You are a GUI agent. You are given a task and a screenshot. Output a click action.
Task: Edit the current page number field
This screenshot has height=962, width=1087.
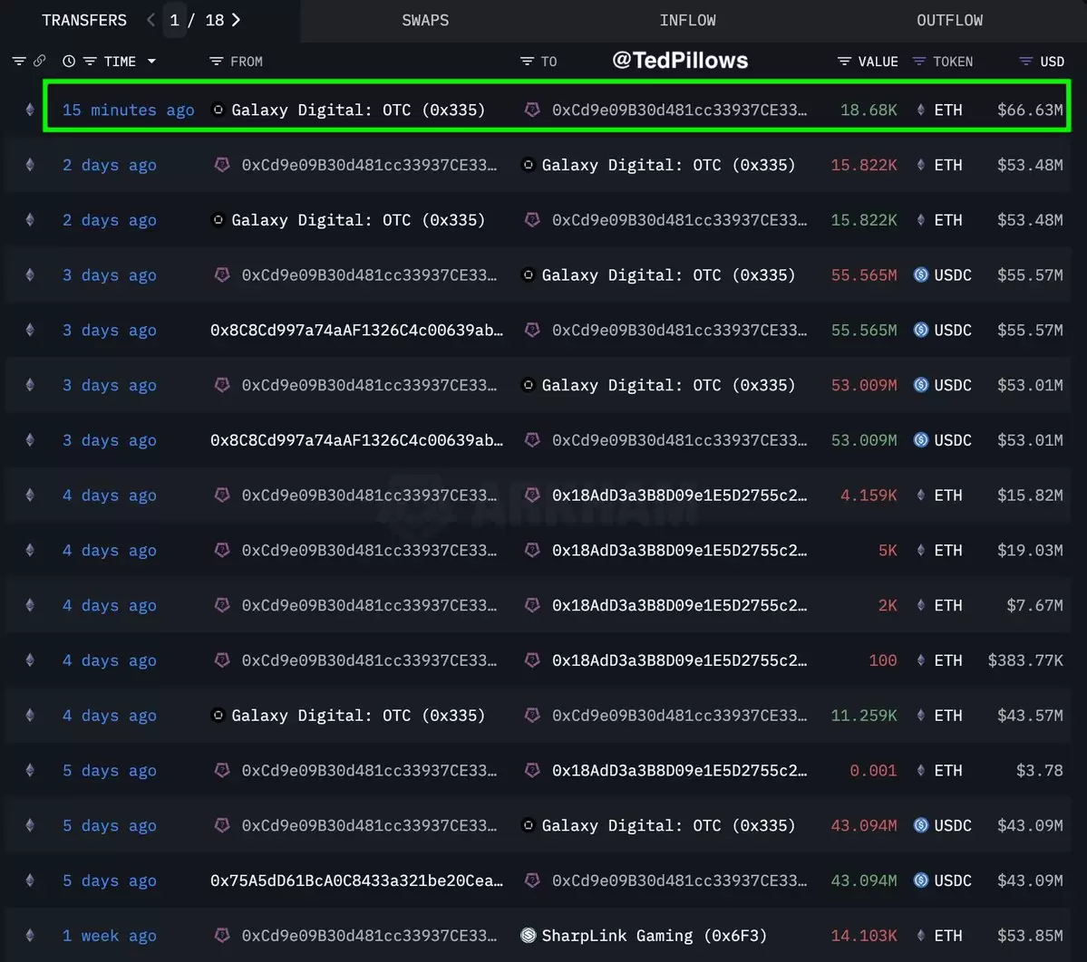click(x=175, y=20)
